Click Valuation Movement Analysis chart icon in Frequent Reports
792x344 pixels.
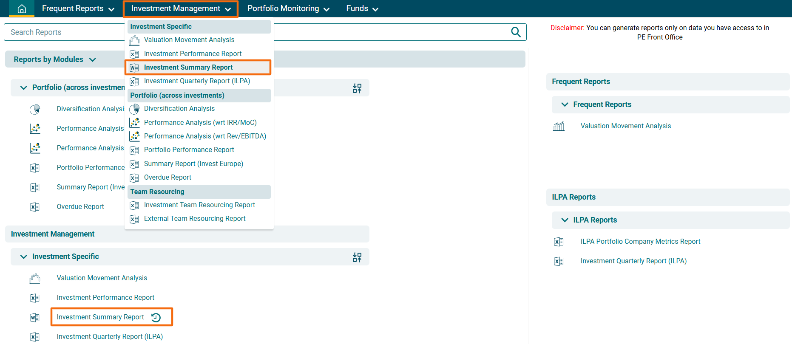[559, 126]
